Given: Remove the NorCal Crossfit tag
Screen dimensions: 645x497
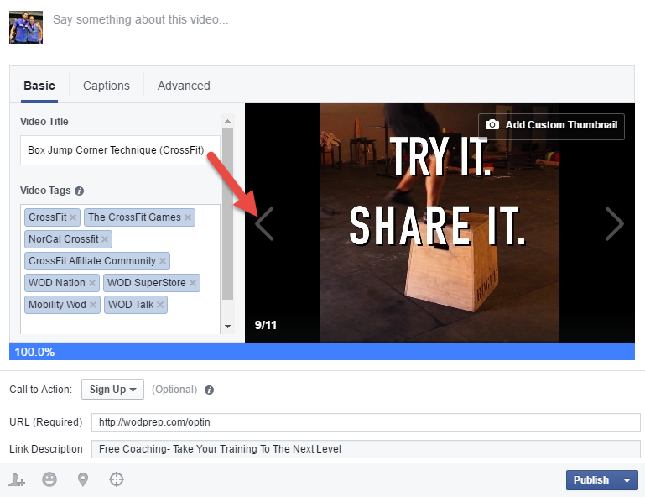Looking at the screenshot, I should click(x=105, y=239).
